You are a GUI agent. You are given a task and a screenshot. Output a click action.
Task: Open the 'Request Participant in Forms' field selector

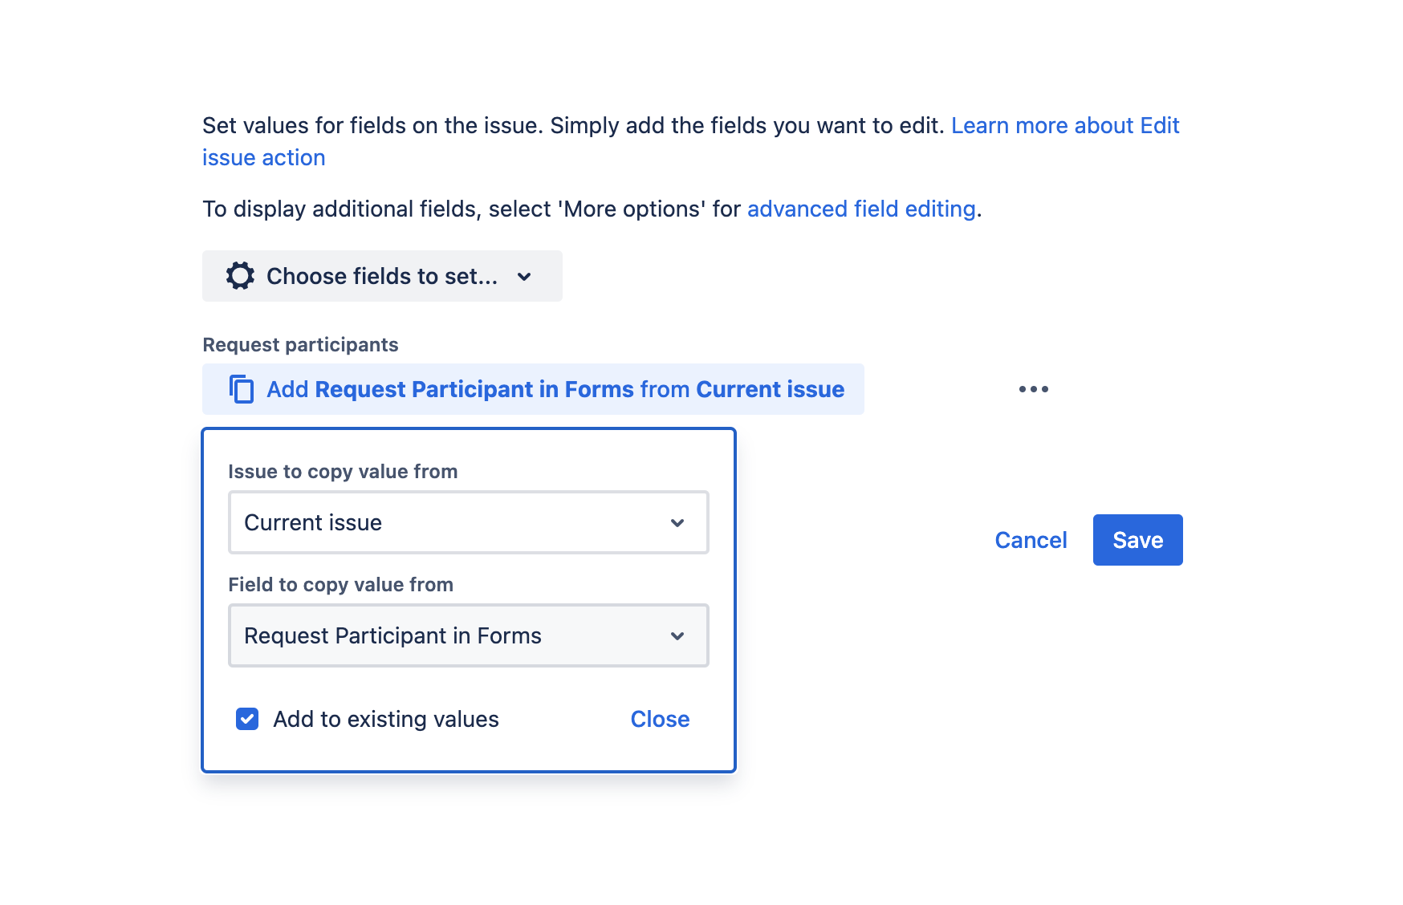pos(468,636)
